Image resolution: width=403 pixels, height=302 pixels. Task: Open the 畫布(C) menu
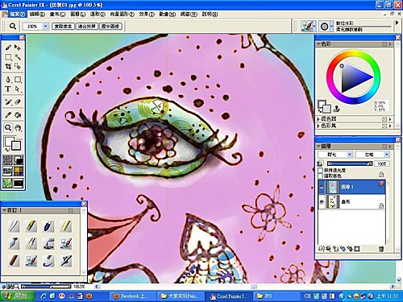coord(57,14)
